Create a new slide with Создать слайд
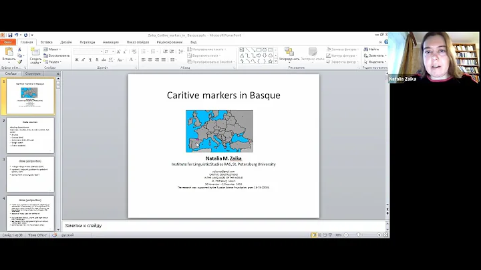481x270 pixels. tap(35, 56)
